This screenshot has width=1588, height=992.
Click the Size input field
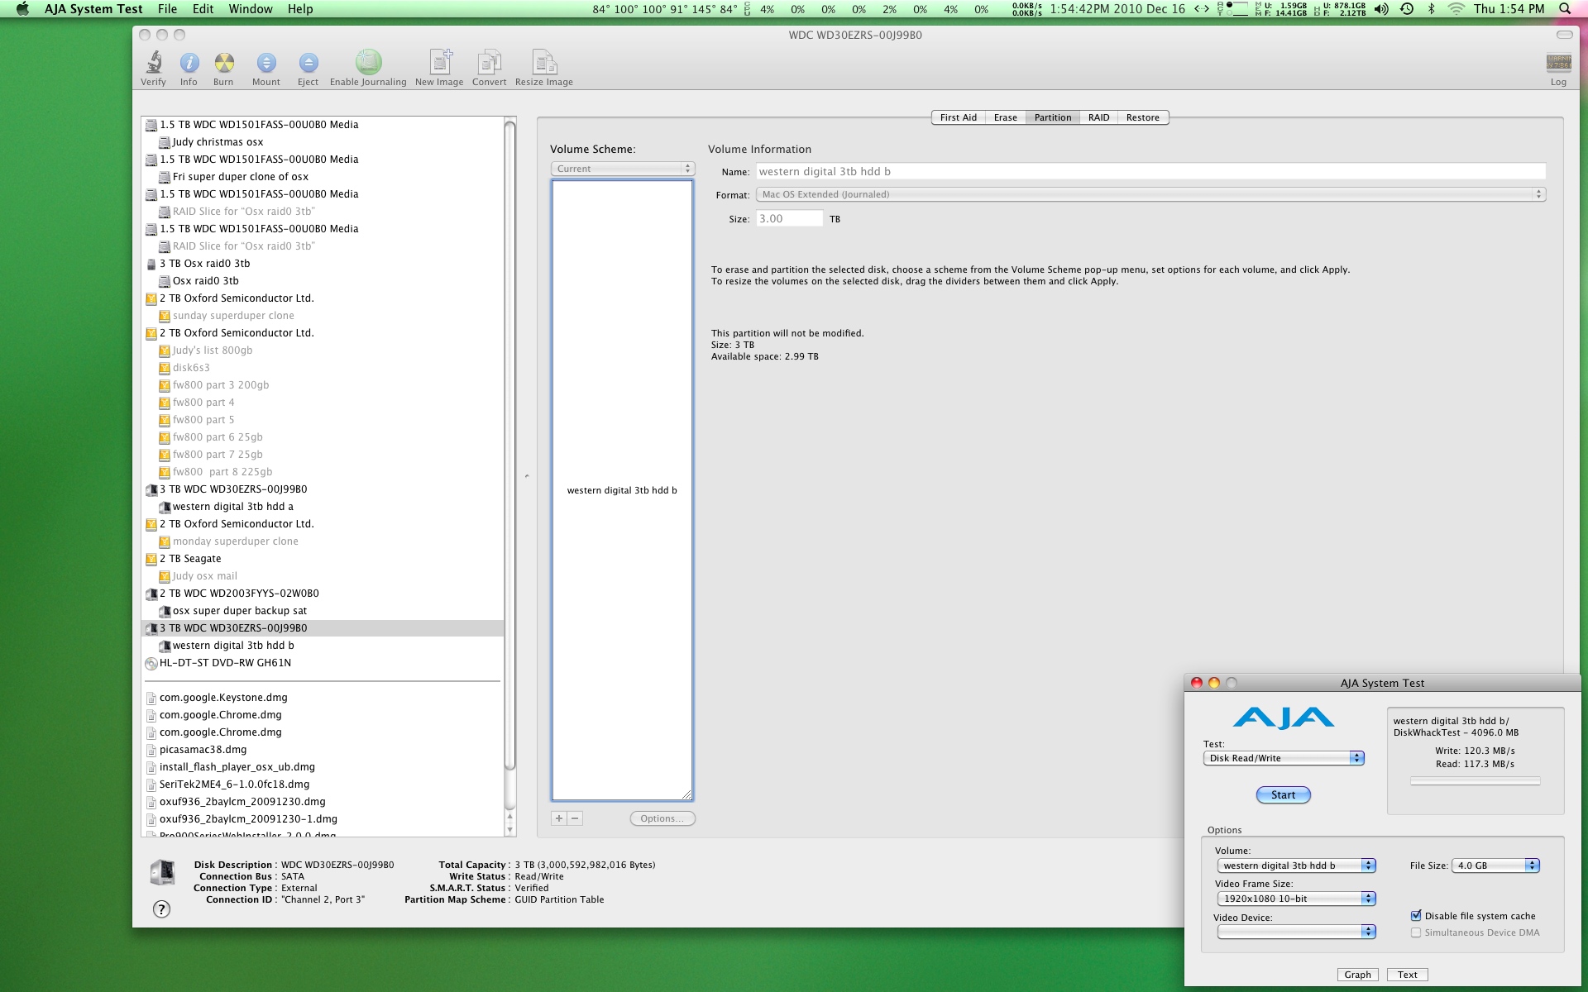coord(789,218)
